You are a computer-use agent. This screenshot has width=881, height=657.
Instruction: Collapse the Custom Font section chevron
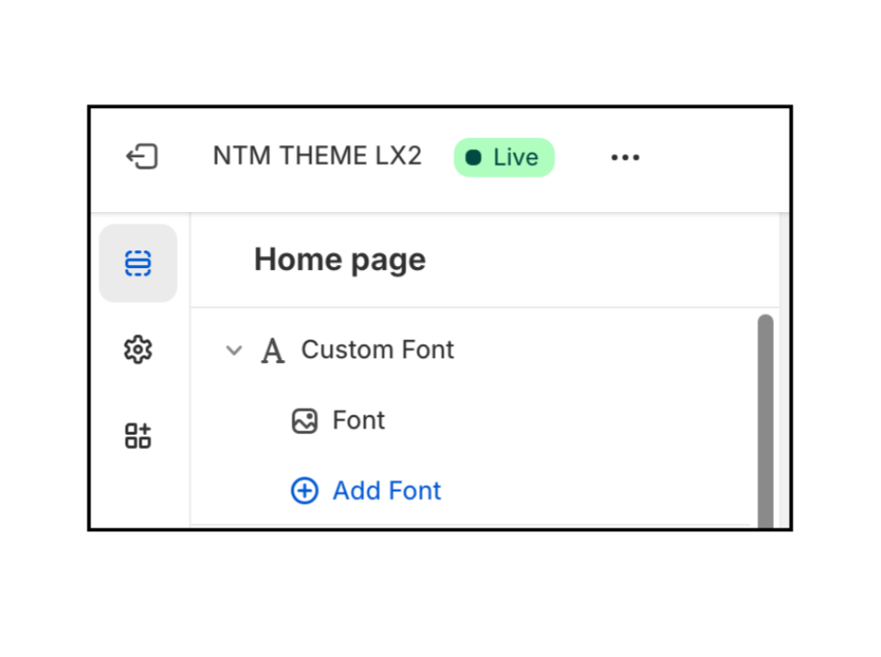(234, 351)
